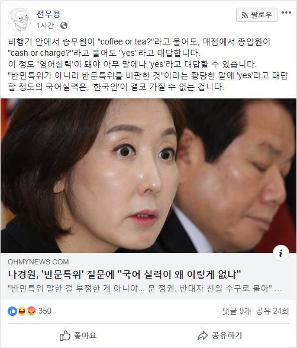Visit the OHMYNEWS.COM source link
The height and width of the screenshot is (348, 297).
point(38,261)
